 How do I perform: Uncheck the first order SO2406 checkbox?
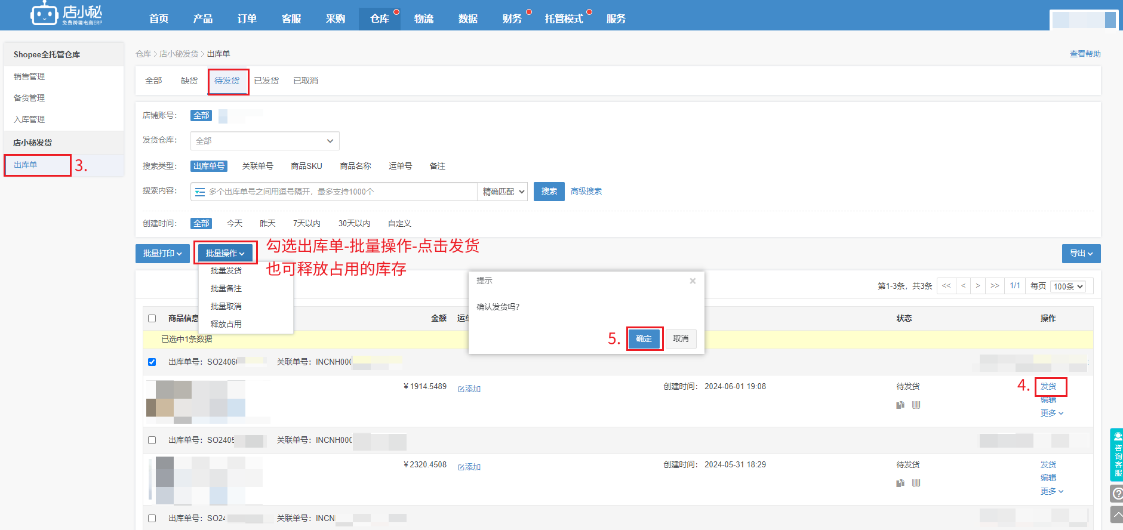(152, 362)
